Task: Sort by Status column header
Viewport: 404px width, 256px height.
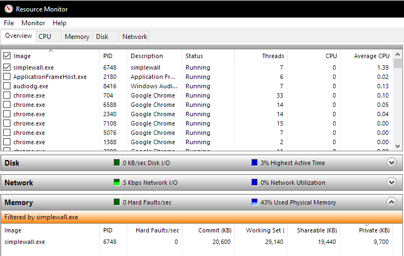Action: click(x=194, y=56)
